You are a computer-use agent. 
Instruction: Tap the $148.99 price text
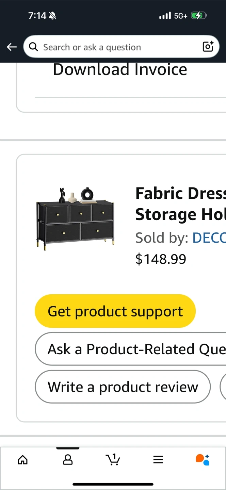pyautogui.click(x=161, y=259)
